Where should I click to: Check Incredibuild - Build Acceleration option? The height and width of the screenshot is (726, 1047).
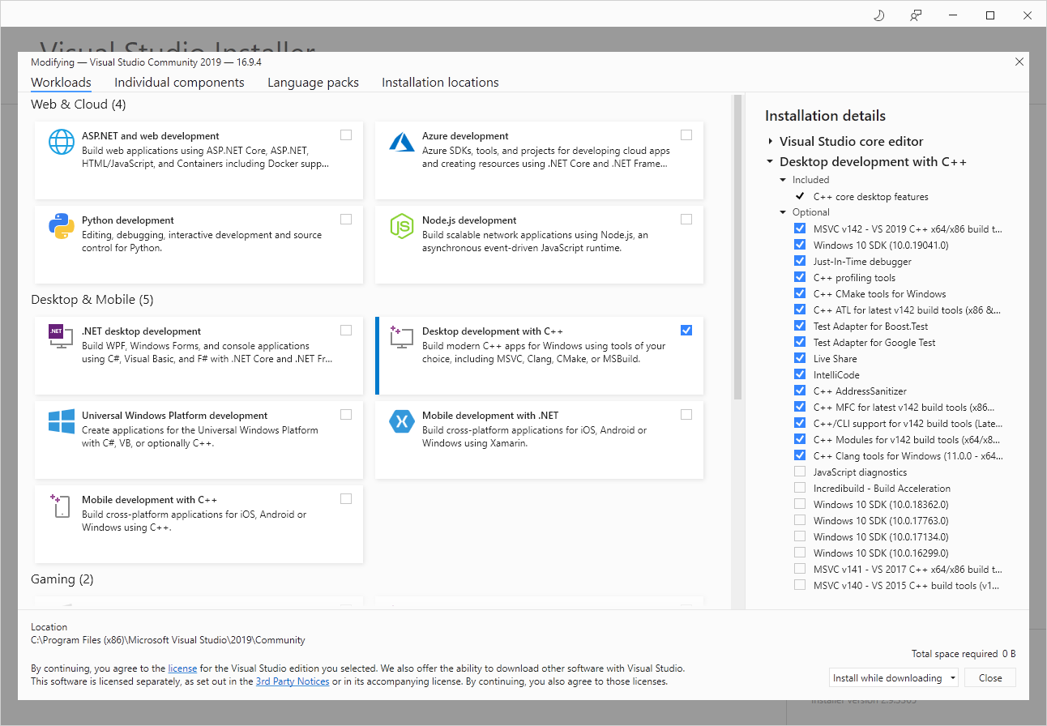coord(800,488)
